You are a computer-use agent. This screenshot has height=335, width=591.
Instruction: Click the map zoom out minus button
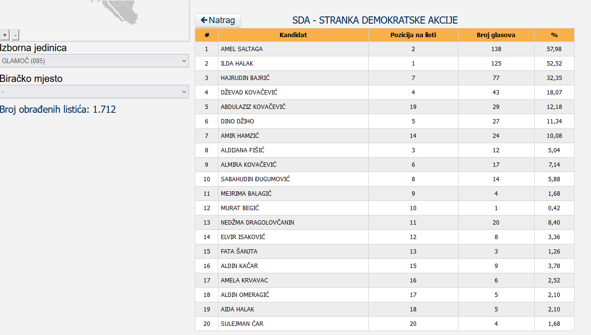click(15, 35)
